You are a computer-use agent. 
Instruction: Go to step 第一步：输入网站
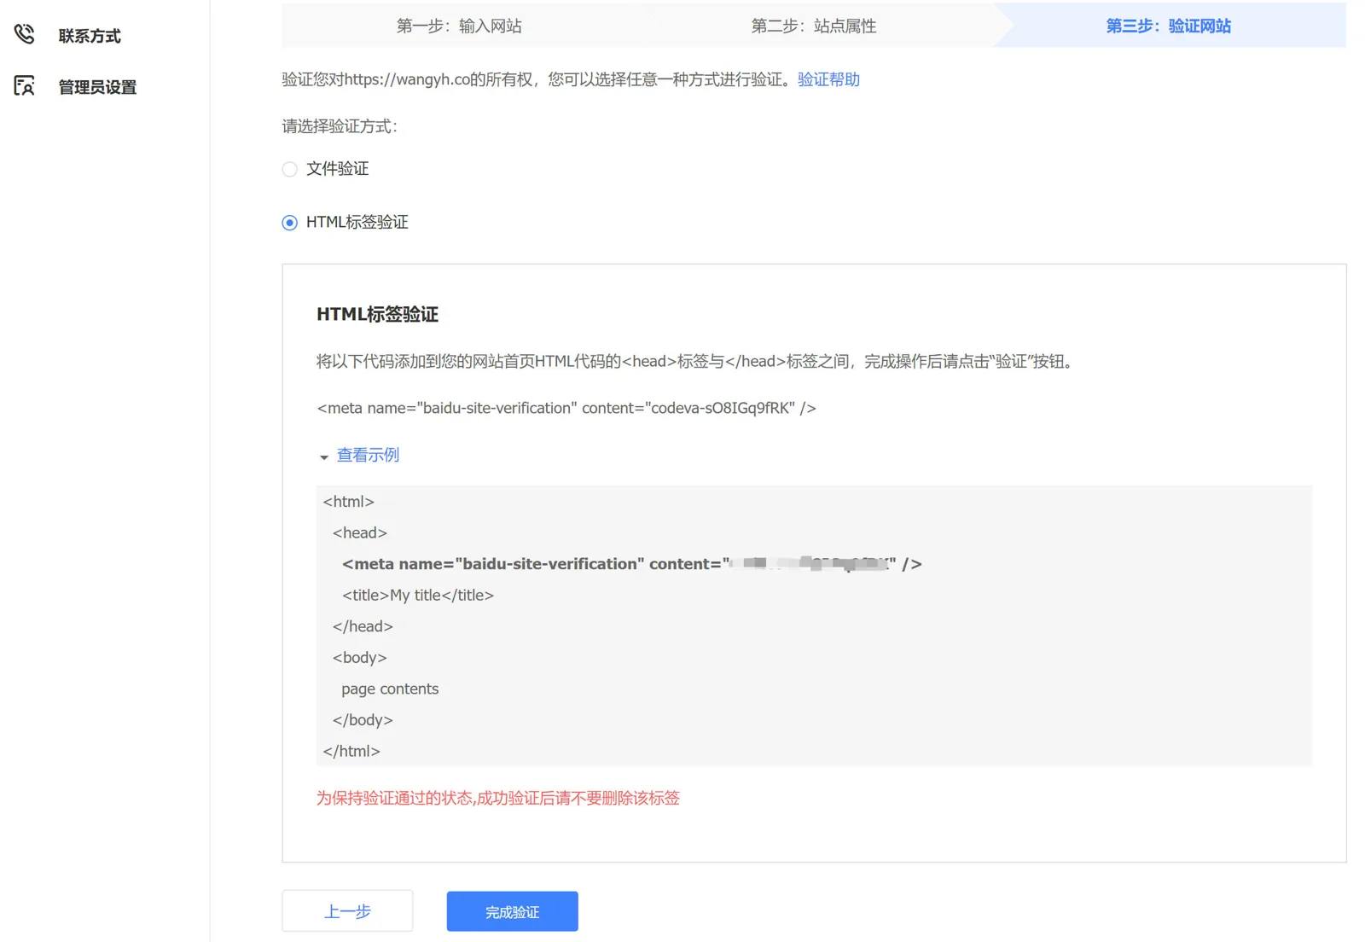pos(459,26)
